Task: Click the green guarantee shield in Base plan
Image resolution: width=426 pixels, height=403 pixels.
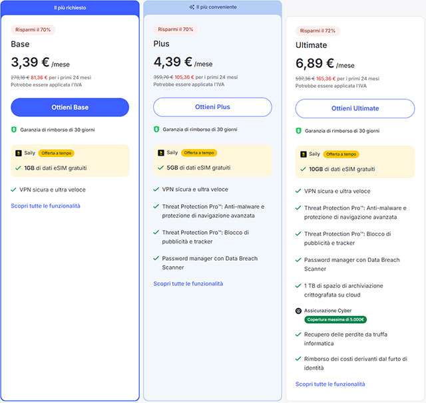Action: (14, 129)
